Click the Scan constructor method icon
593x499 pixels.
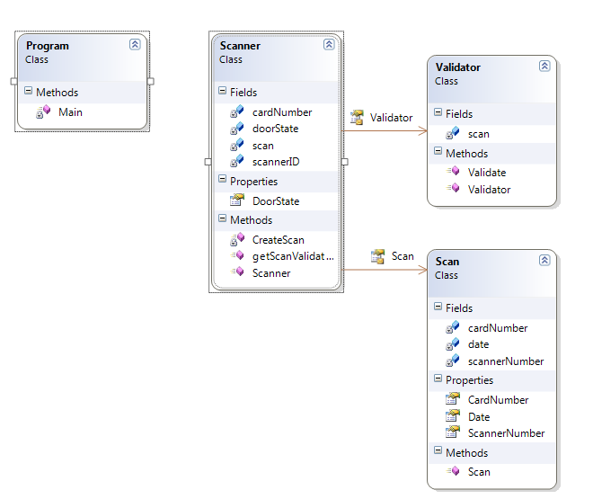[453, 471]
